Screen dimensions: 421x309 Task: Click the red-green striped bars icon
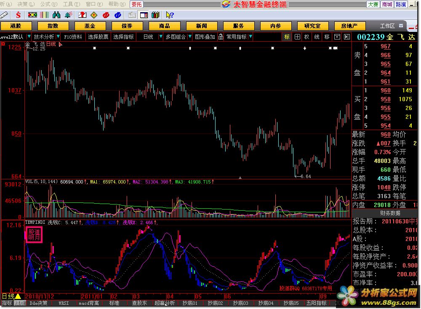(x=44, y=15)
